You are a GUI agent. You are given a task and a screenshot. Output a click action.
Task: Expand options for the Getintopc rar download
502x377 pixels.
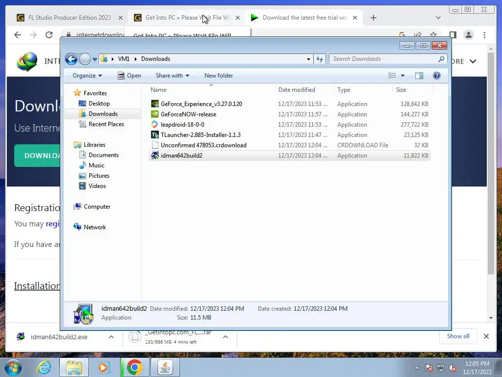click(x=226, y=337)
